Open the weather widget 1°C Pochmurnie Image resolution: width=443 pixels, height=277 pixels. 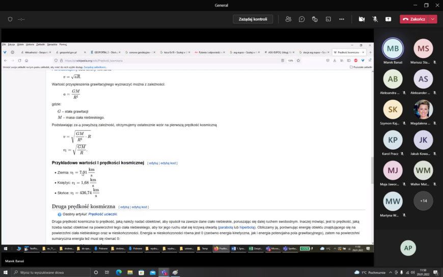370,272
